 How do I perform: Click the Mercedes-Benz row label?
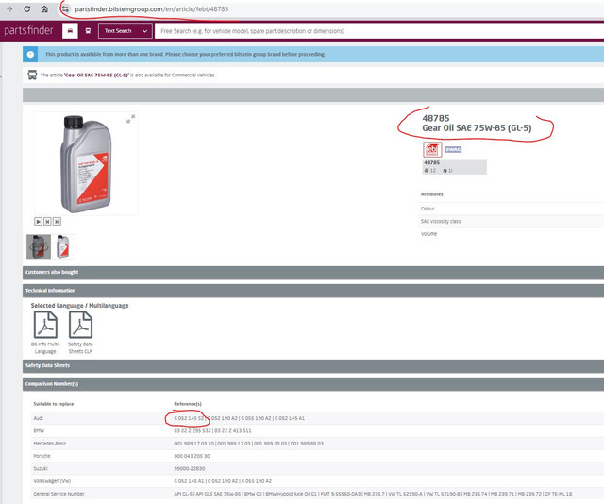click(50, 444)
